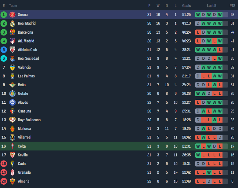The height and width of the screenshot is (188, 238).
Task: Click Girona's most recent form result box
Action: [220, 15]
